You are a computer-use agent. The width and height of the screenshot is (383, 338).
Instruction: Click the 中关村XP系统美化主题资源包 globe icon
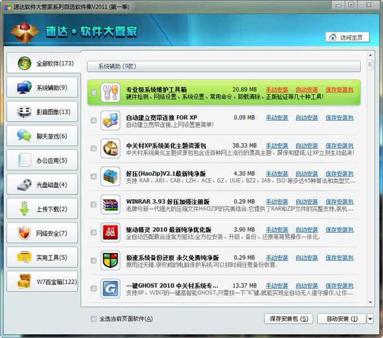pyautogui.click(x=110, y=148)
